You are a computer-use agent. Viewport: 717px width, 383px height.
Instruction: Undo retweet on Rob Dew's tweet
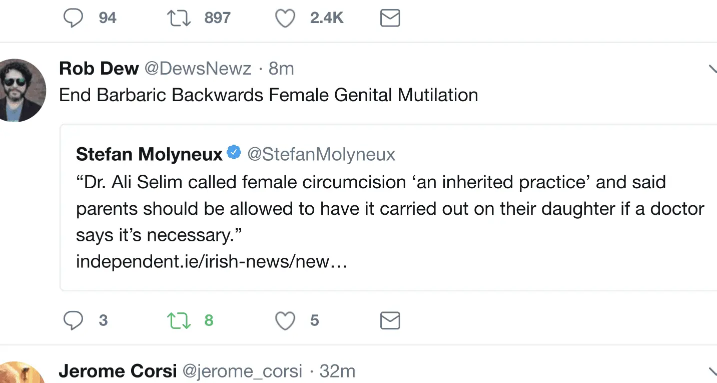179,320
